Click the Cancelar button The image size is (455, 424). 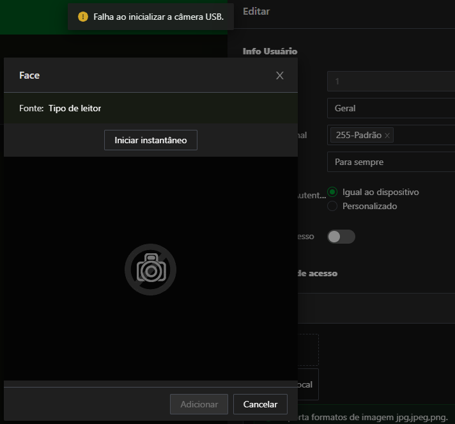(x=260, y=404)
